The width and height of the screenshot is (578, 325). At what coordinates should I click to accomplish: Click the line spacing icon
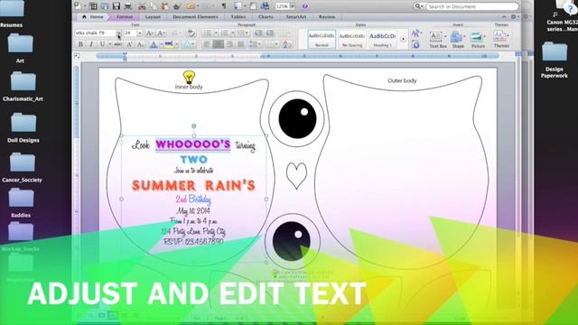click(x=253, y=44)
